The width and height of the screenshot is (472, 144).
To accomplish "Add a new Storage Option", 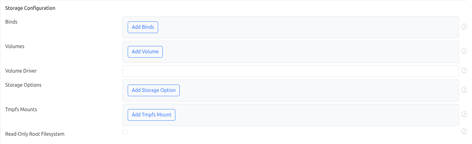I will [x=154, y=90].
